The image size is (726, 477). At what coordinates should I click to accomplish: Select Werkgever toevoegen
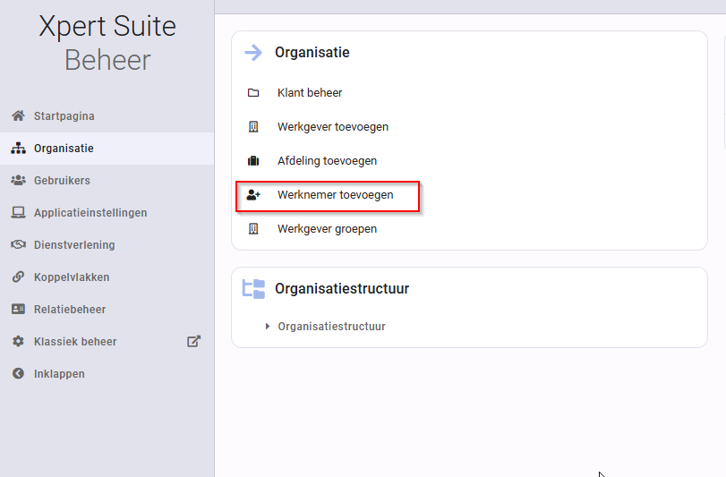coord(333,127)
